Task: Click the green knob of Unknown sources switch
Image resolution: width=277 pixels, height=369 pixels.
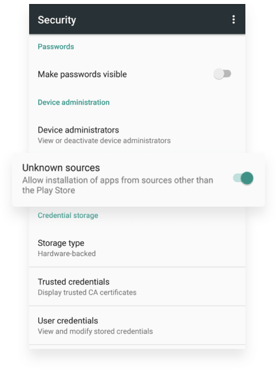Action: coord(247,178)
